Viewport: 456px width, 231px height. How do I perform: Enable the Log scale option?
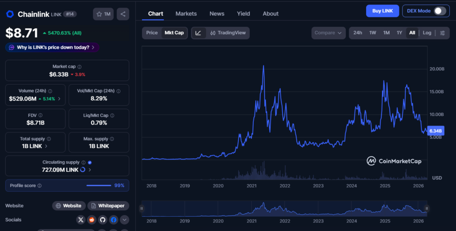(427, 33)
